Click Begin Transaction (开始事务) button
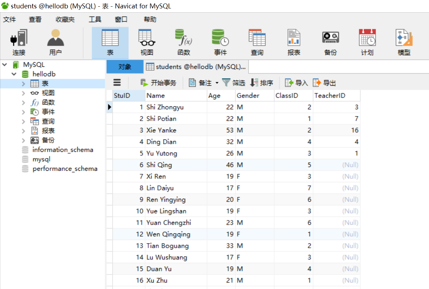429x289 pixels. click(x=159, y=83)
